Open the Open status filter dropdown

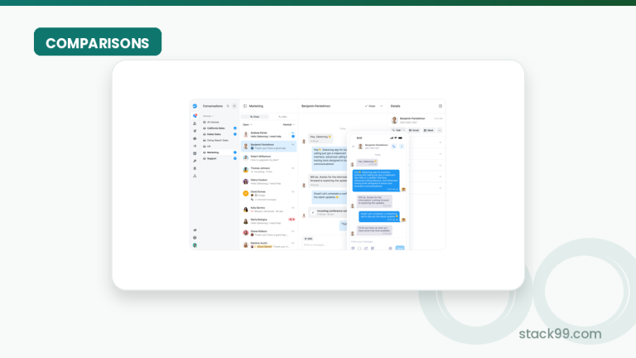point(247,124)
